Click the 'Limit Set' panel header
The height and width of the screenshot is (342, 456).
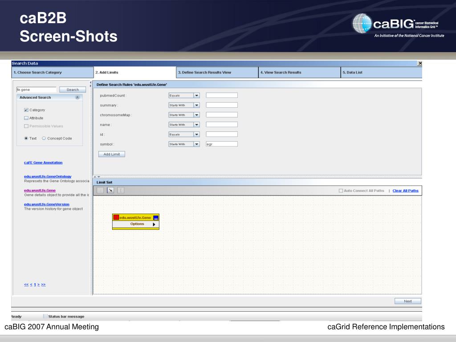click(257, 182)
